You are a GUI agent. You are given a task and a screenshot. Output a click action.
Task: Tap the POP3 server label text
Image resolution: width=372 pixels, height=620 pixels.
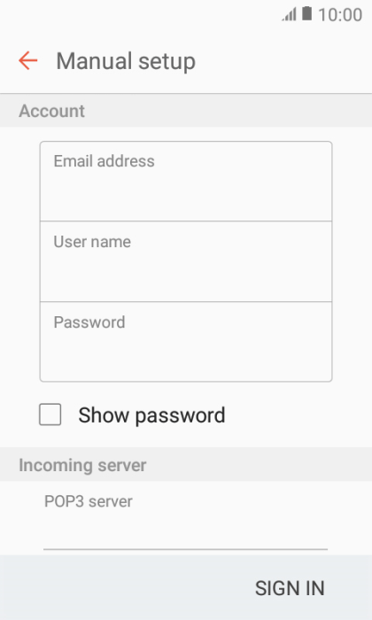coord(89,501)
